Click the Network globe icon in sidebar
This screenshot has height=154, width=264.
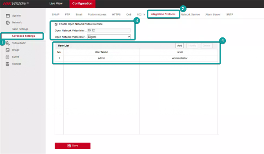point(7,22)
